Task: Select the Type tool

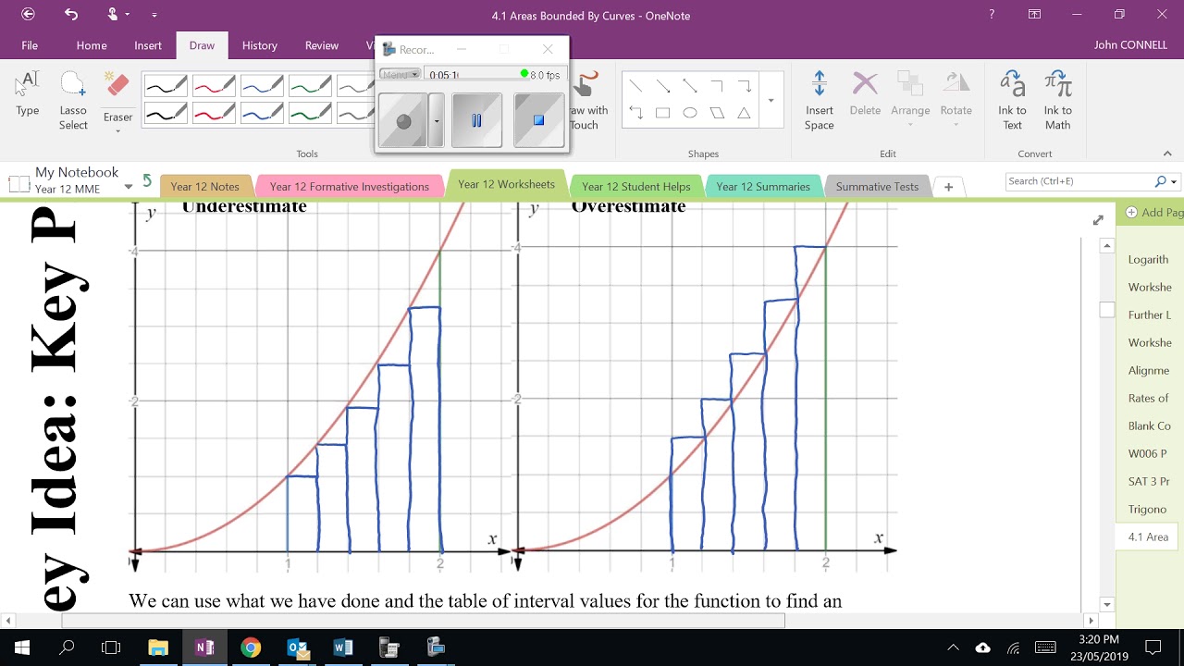Action: (28, 94)
